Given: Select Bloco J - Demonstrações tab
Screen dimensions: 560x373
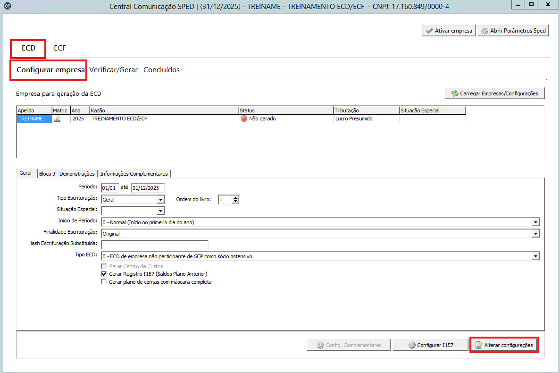Looking at the screenshot, I should 67,174.
